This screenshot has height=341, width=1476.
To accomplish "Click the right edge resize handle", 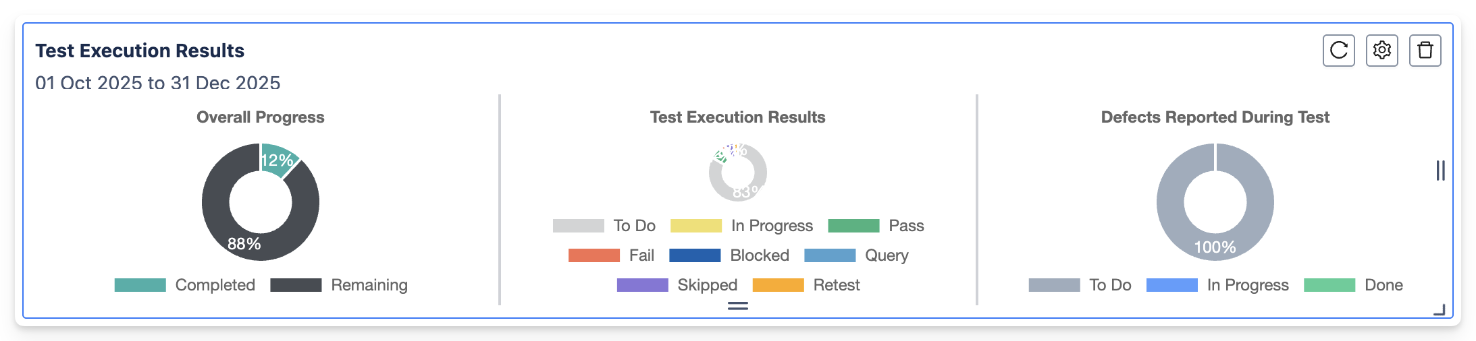I will coord(1440,170).
